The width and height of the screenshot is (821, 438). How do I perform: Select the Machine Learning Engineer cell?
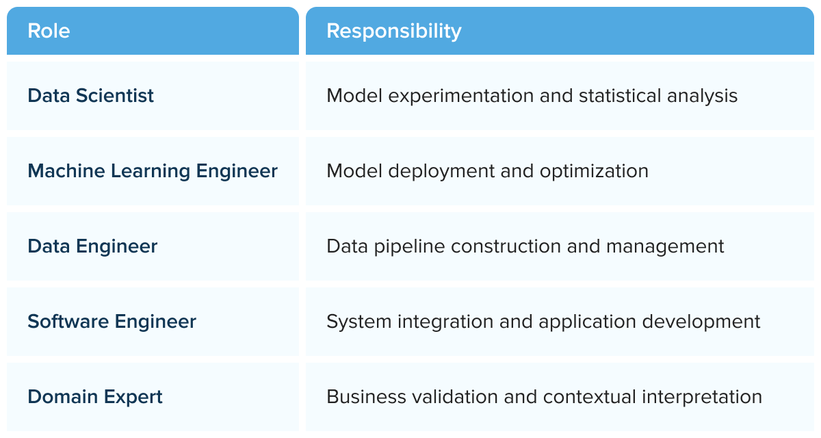pyautogui.click(x=153, y=170)
